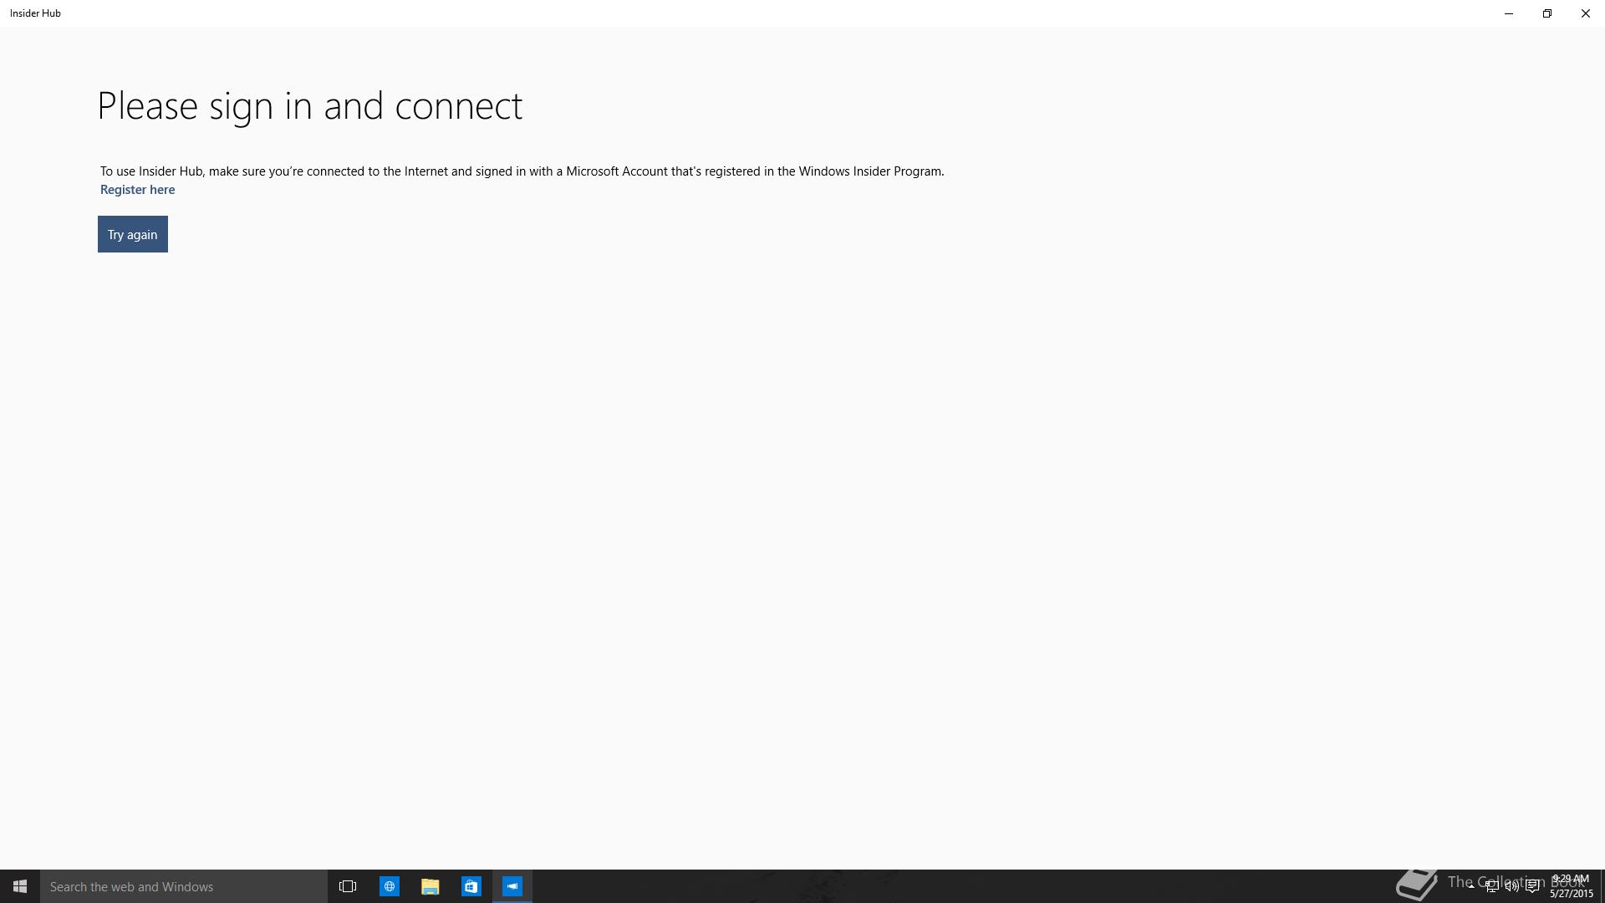Viewport: 1605px width, 903px height.
Task: Show hidden system tray icons
Action: (x=1471, y=886)
